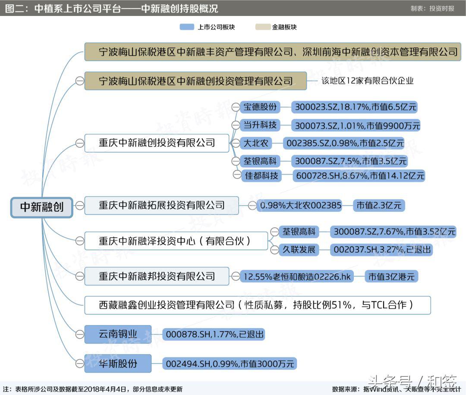
Task: Expand the 重庆中新融泽投资中心（有限合伙）branch
Action: [x=79, y=241]
